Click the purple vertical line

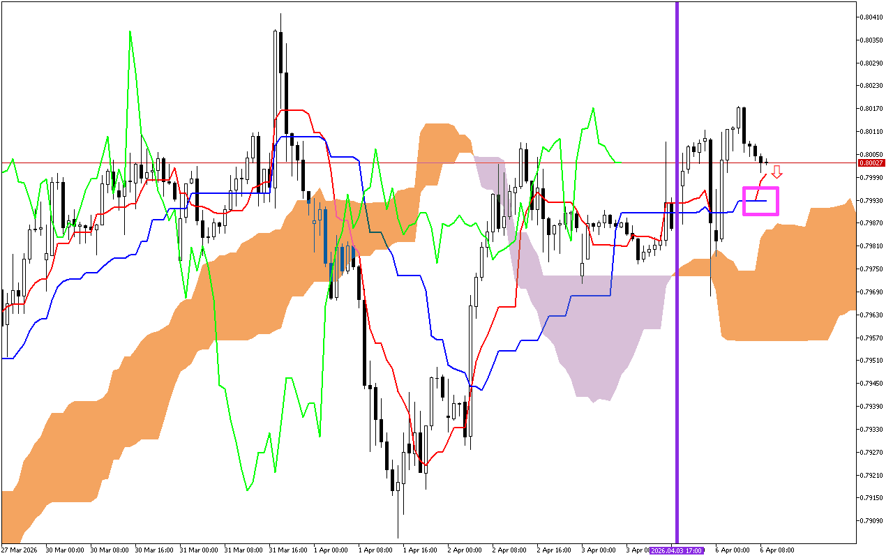677,279
